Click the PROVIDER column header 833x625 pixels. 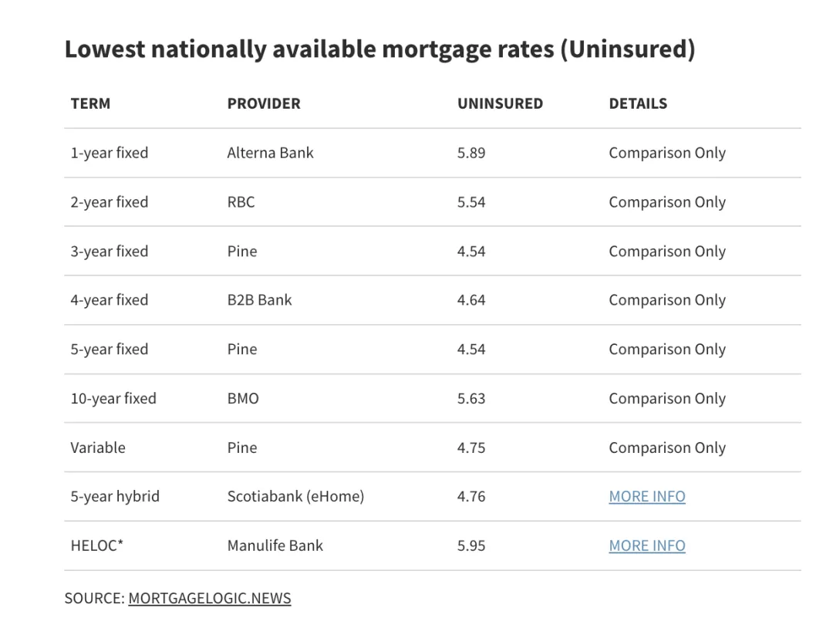pyautogui.click(x=264, y=103)
